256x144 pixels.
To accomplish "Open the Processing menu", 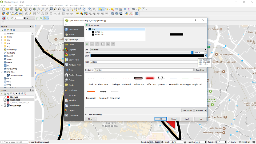I will point(74,5).
